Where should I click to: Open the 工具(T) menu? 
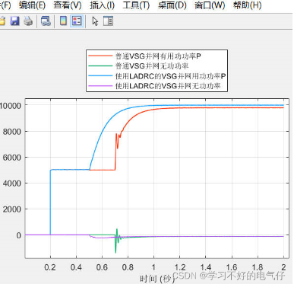coord(136,5)
